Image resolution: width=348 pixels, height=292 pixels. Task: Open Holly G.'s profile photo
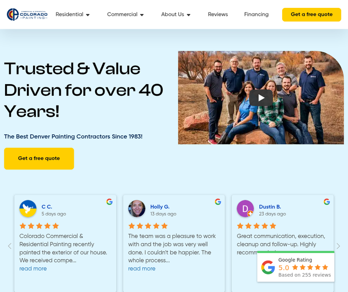click(x=137, y=209)
